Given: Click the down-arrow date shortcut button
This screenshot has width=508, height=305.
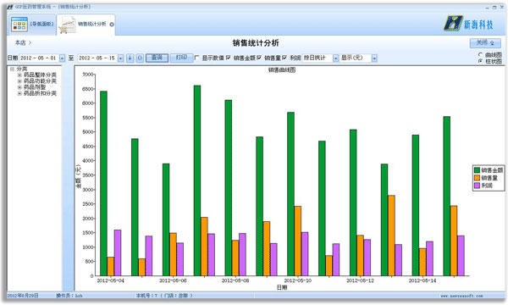Looking at the screenshot, I should pyautogui.click(x=130, y=58).
